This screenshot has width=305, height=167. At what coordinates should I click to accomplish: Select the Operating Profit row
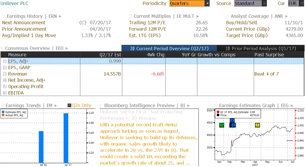[152, 86]
